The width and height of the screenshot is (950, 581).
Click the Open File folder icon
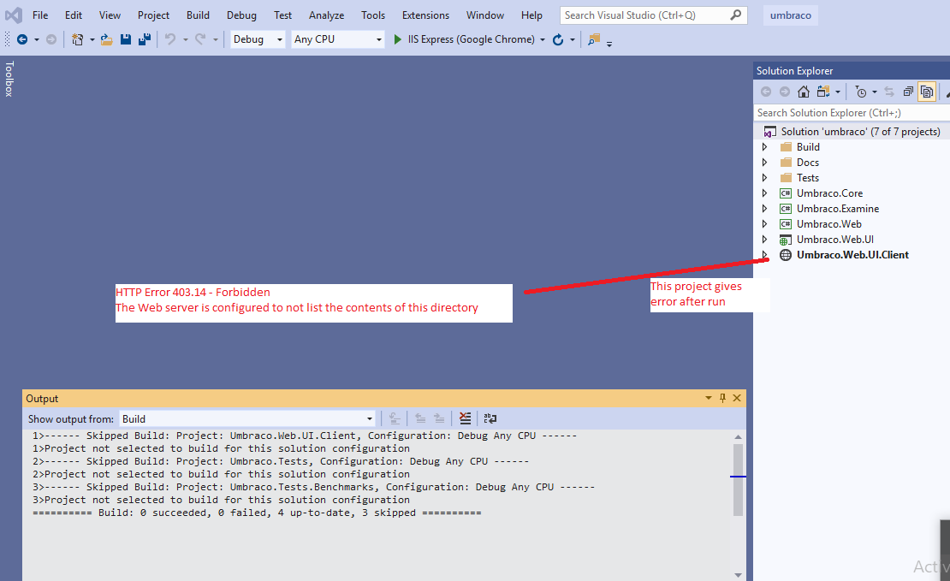107,39
